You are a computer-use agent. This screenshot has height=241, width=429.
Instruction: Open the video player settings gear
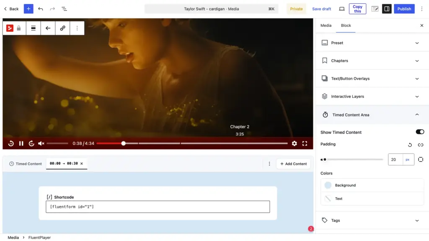pos(294,144)
